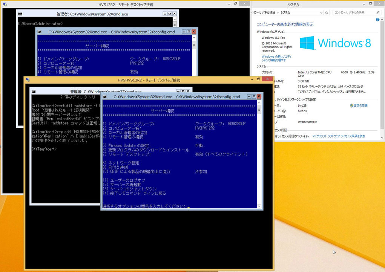Click the 管理者 cmd window icon inside HVSHVS12R2
The width and height of the screenshot is (385, 272).
[34, 92]
